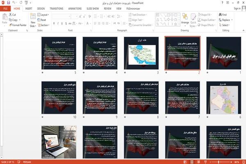
Task: Toggle Strikethrough formatting
Action: pyautogui.click(x=70, y=23)
